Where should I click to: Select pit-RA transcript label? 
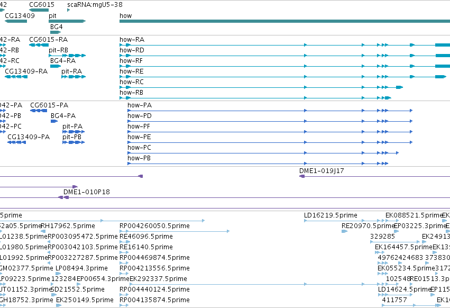pos(72,71)
